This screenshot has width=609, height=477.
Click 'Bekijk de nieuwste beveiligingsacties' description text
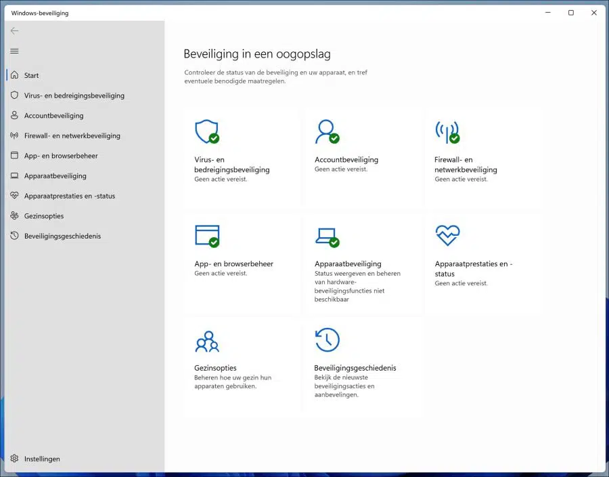pyautogui.click(x=344, y=386)
